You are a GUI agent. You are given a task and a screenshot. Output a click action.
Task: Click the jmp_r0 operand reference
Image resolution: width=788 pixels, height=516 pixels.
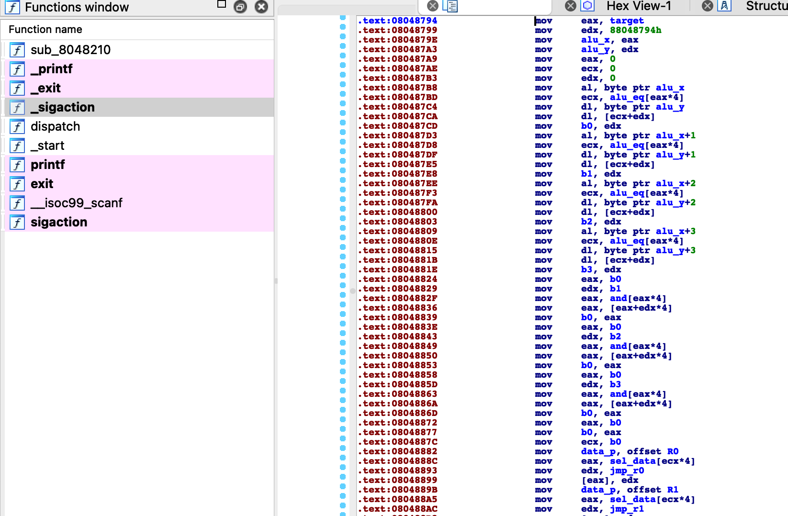coord(627,471)
